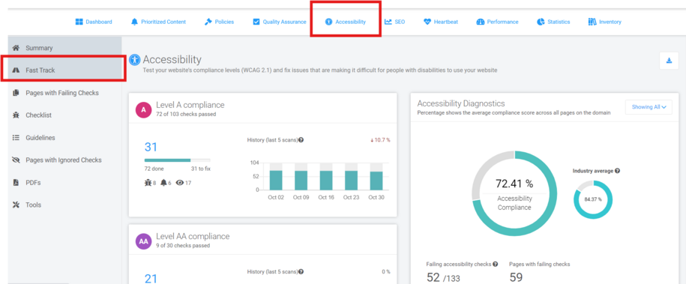Open the Showing All dropdown
This screenshot has height=284, width=686.
coord(649,106)
